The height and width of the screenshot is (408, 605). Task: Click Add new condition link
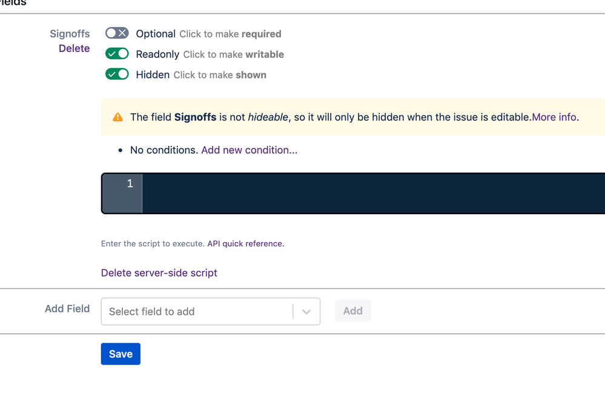click(x=250, y=150)
